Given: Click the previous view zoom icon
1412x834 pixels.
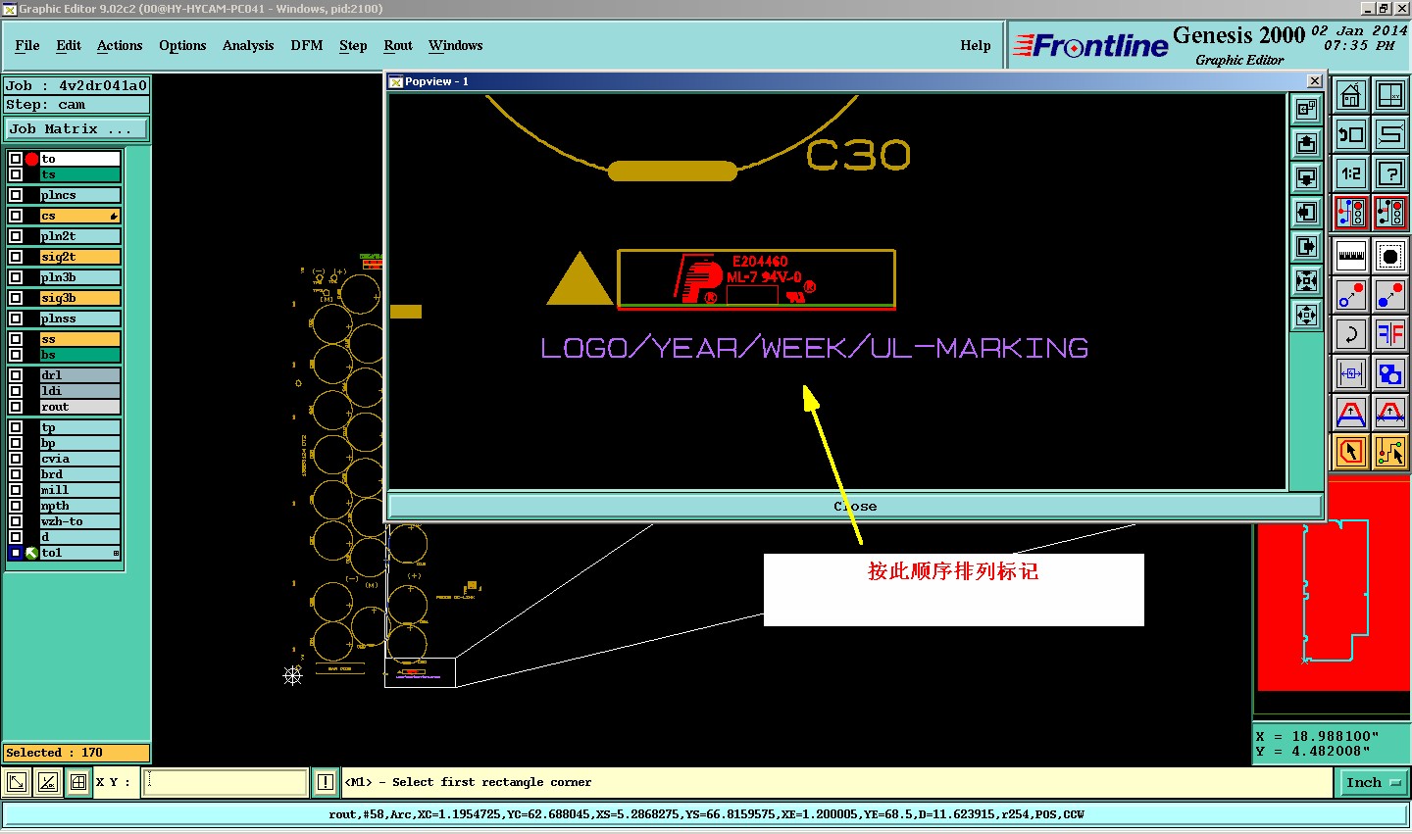Looking at the screenshot, I should 1351,134.
